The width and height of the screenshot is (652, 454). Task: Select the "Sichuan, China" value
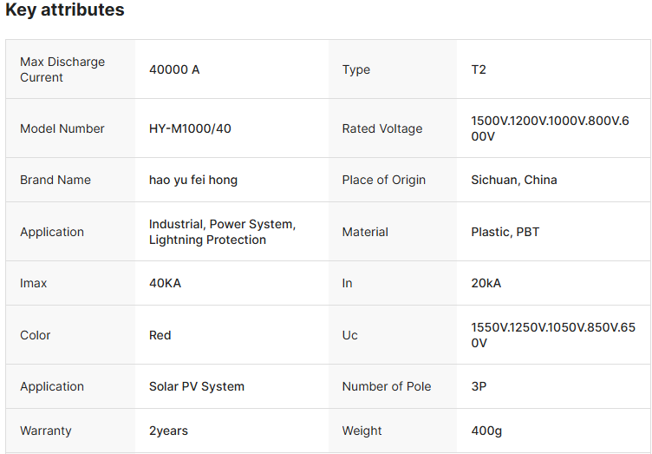pyautogui.click(x=514, y=180)
